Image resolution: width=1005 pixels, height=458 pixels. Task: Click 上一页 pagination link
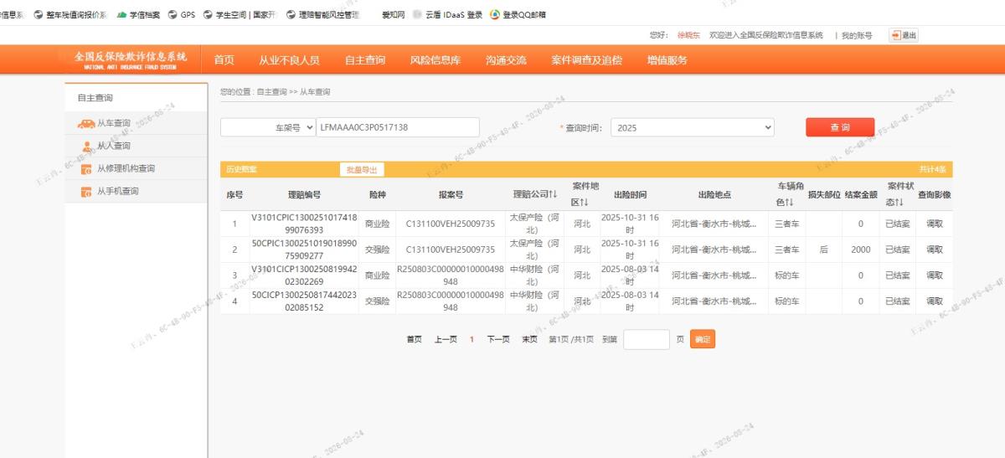[446, 339]
